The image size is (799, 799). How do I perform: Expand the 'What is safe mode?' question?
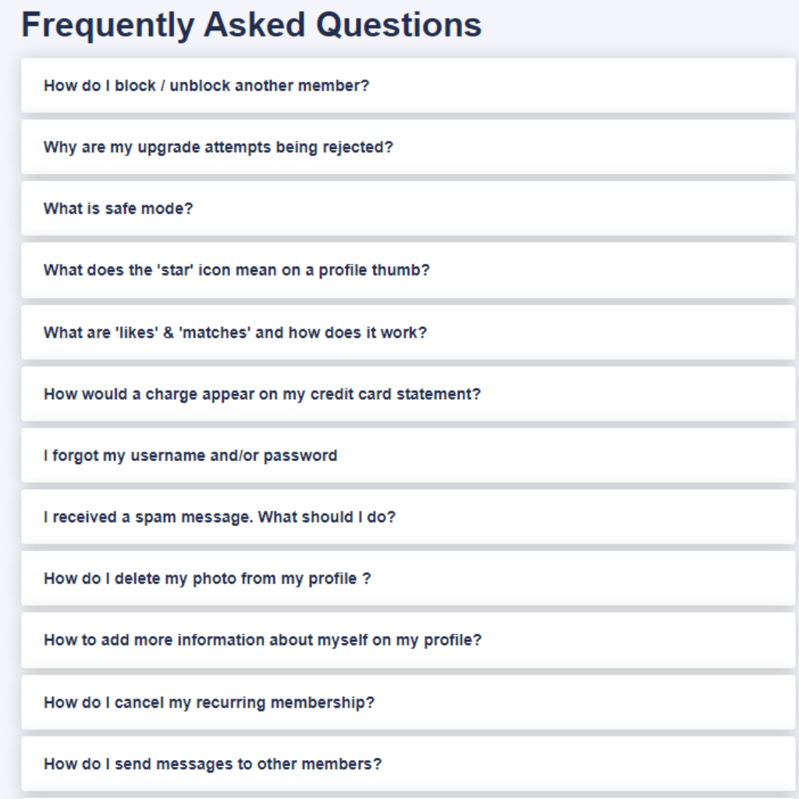coord(119,209)
